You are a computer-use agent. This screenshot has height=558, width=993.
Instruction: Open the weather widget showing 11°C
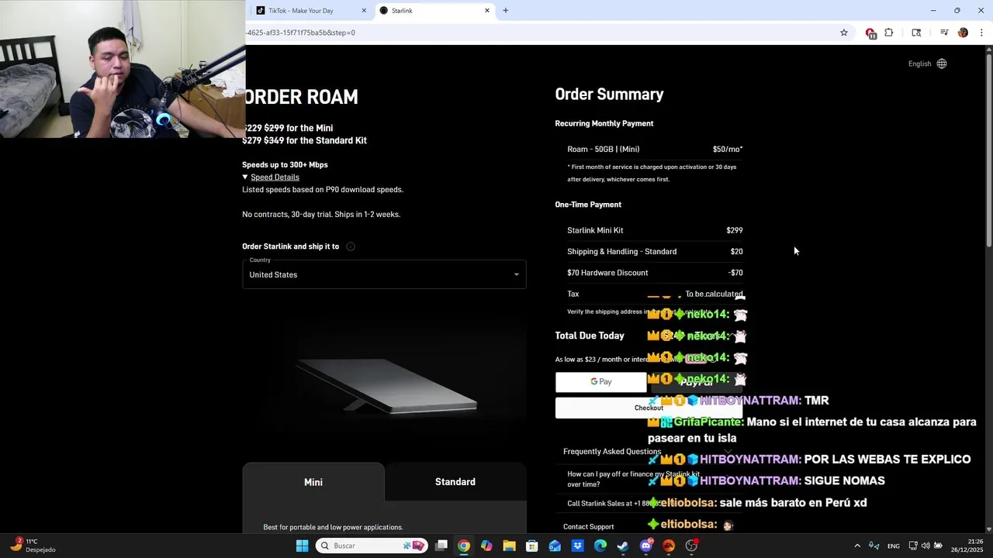(33, 546)
